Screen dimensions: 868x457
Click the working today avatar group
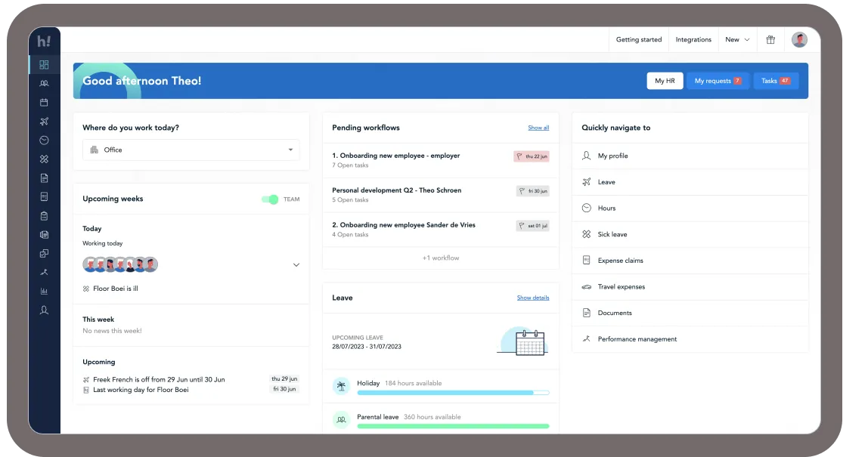tap(120, 264)
